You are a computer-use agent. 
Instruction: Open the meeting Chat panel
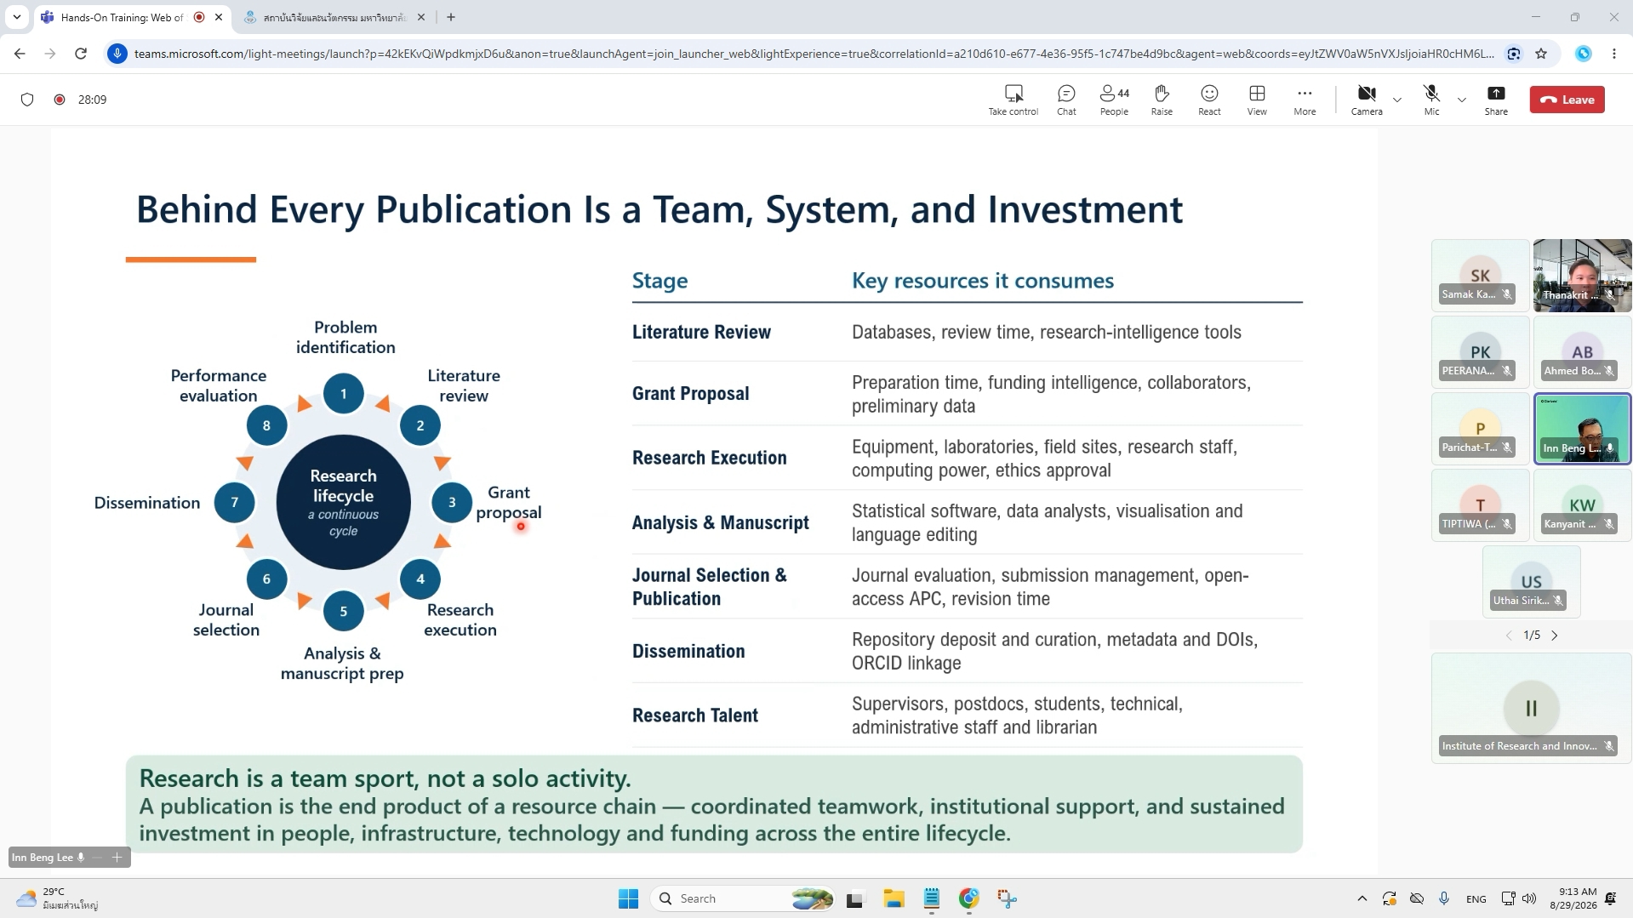[1066, 100]
